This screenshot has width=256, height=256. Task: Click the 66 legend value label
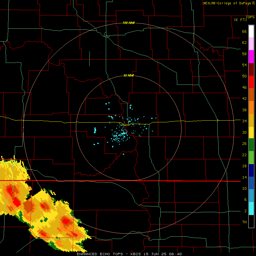point(244,32)
